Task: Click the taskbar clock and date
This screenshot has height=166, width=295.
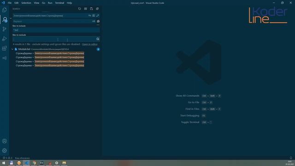Action: coord(290,163)
